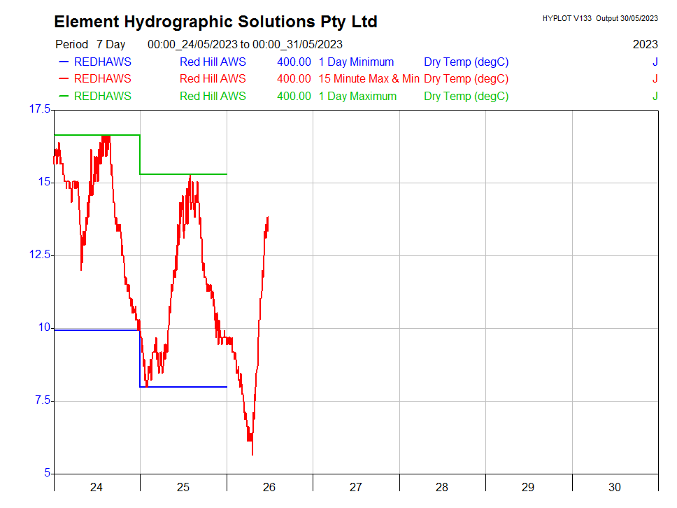Select day 28 on the x-axis
This screenshot has width=677, height=508.
[x=442, y=487]
